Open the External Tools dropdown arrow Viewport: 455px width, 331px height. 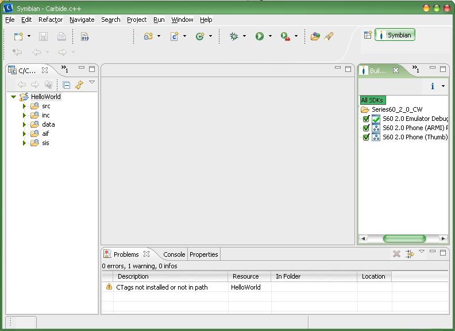click(296, 36)
